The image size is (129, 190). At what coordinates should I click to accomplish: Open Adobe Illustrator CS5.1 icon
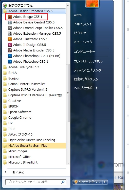coord(10,39)
